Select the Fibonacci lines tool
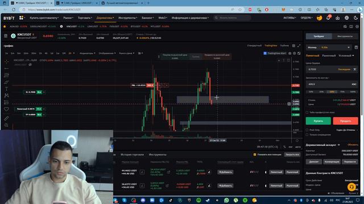364x204 pixels. click(6, 75)
